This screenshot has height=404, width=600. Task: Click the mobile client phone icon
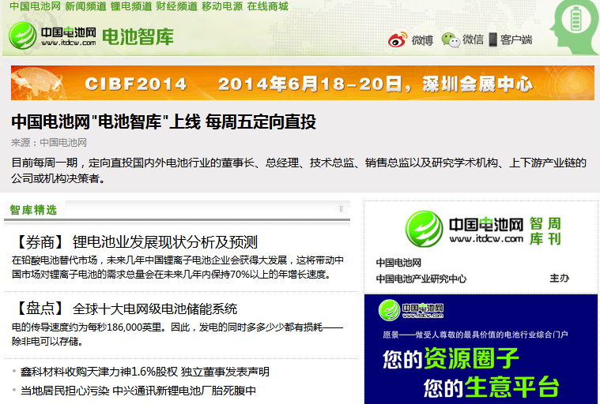[492, 39]
